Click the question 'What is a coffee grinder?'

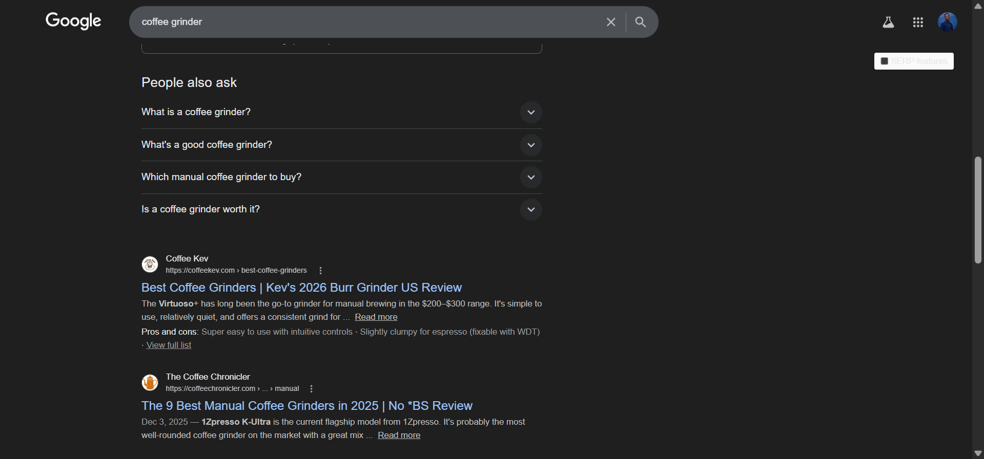click(196, 112)
